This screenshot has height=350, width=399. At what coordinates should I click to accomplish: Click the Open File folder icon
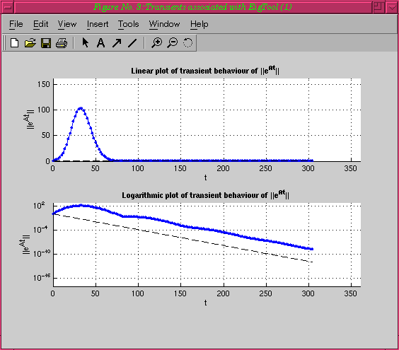pyautogui.click(x=30, y=42)
